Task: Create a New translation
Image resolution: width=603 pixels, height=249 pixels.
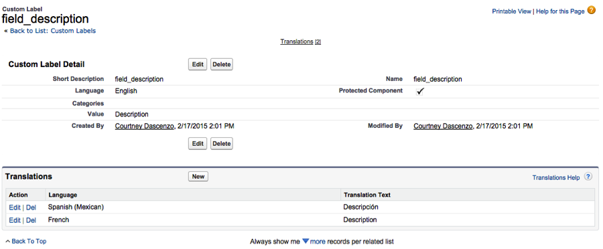Action: [198, 177]
